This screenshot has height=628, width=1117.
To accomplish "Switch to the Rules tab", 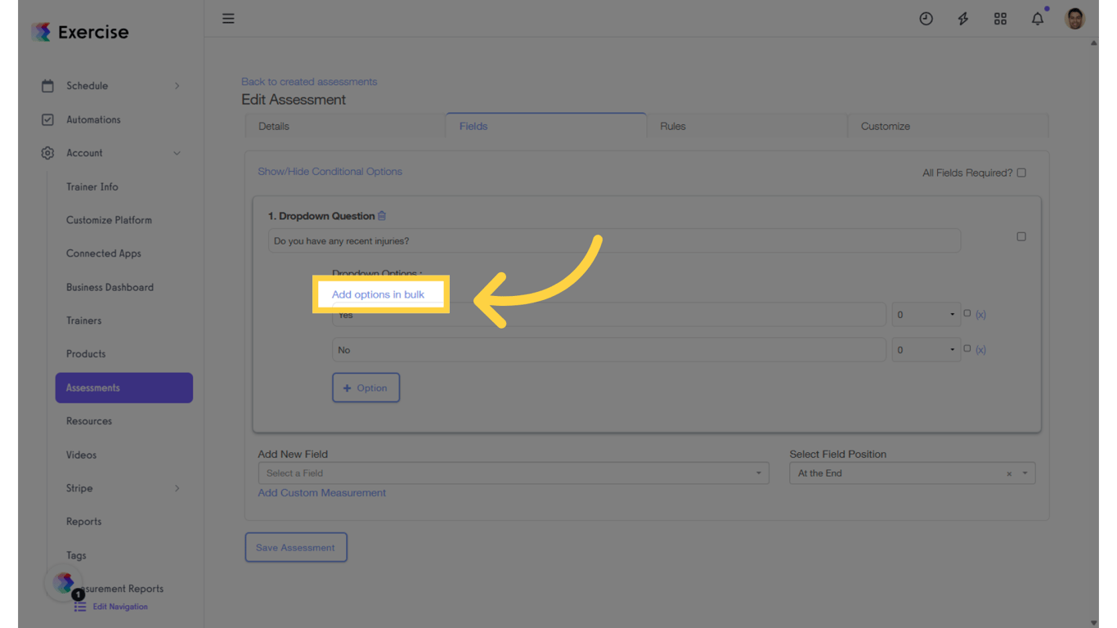I will [672, 126].
